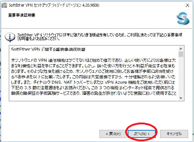Viewport: 194px width, 142px height.
Task: Go back with the < 戻る(B) button
Action: (113, 134)
